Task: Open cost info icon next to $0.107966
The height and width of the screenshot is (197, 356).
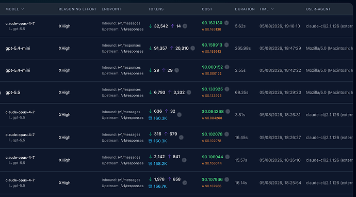Action: 226,179
